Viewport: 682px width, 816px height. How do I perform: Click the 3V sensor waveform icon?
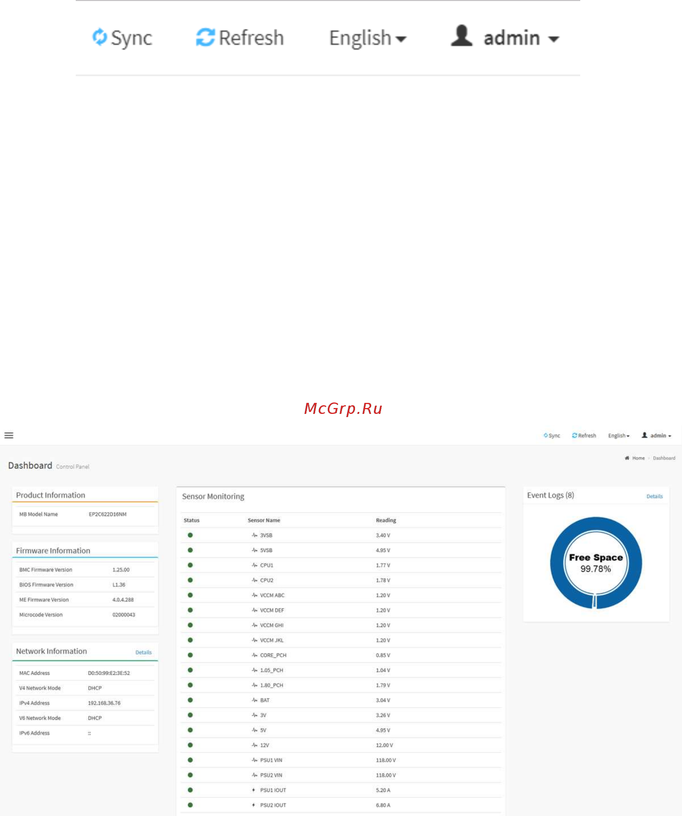[x=255, y=715]
